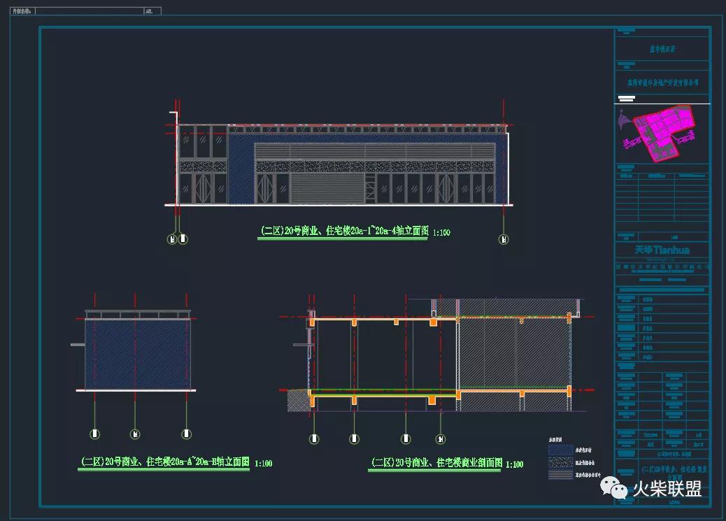The width and height of the screenshot is (726, 521).
Task: Click the 天华 Tianhua logo in title block
Action: [662, 250]
